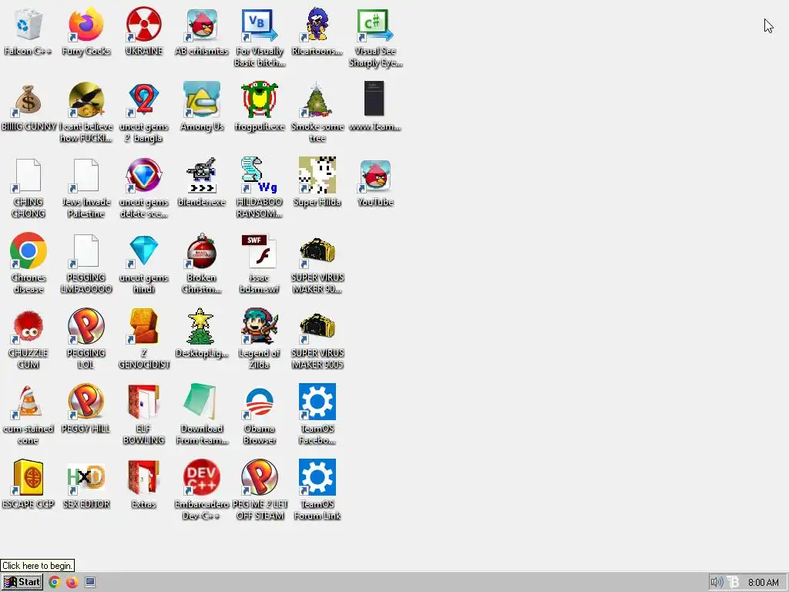Click the Show Desktop taskbar icon

[x=90, y=582]
